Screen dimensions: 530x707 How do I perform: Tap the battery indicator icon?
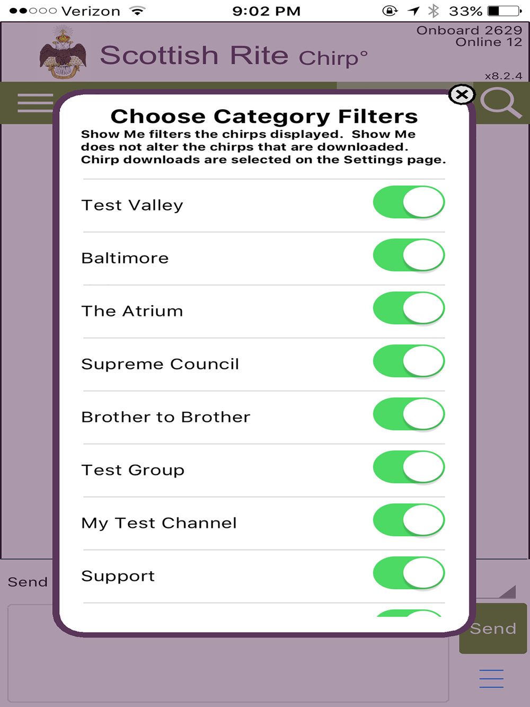(504, 11)
